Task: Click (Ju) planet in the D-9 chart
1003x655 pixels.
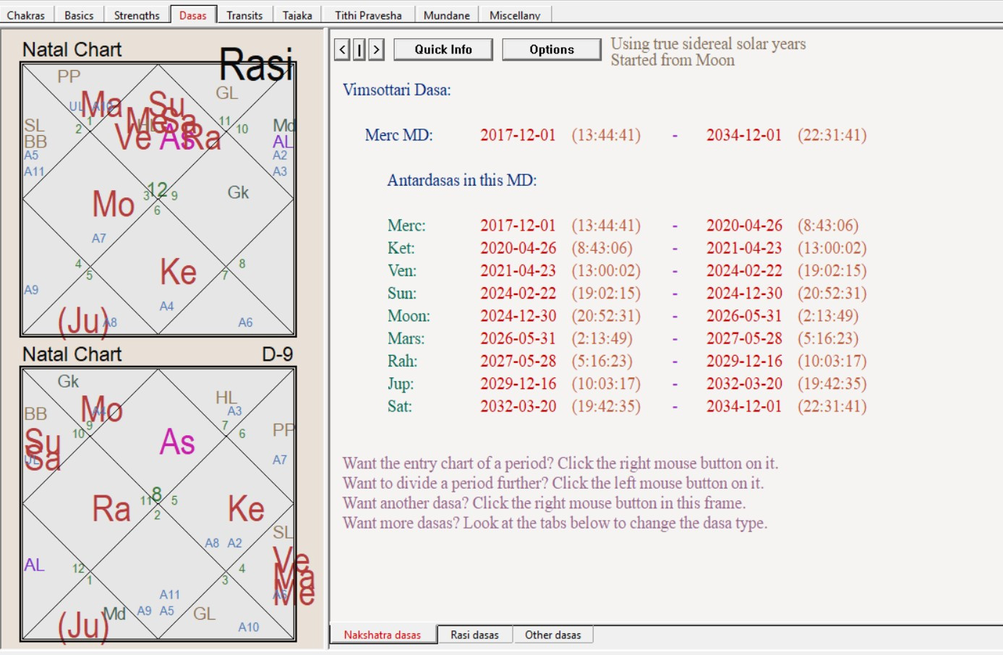Action: point(83,625)
